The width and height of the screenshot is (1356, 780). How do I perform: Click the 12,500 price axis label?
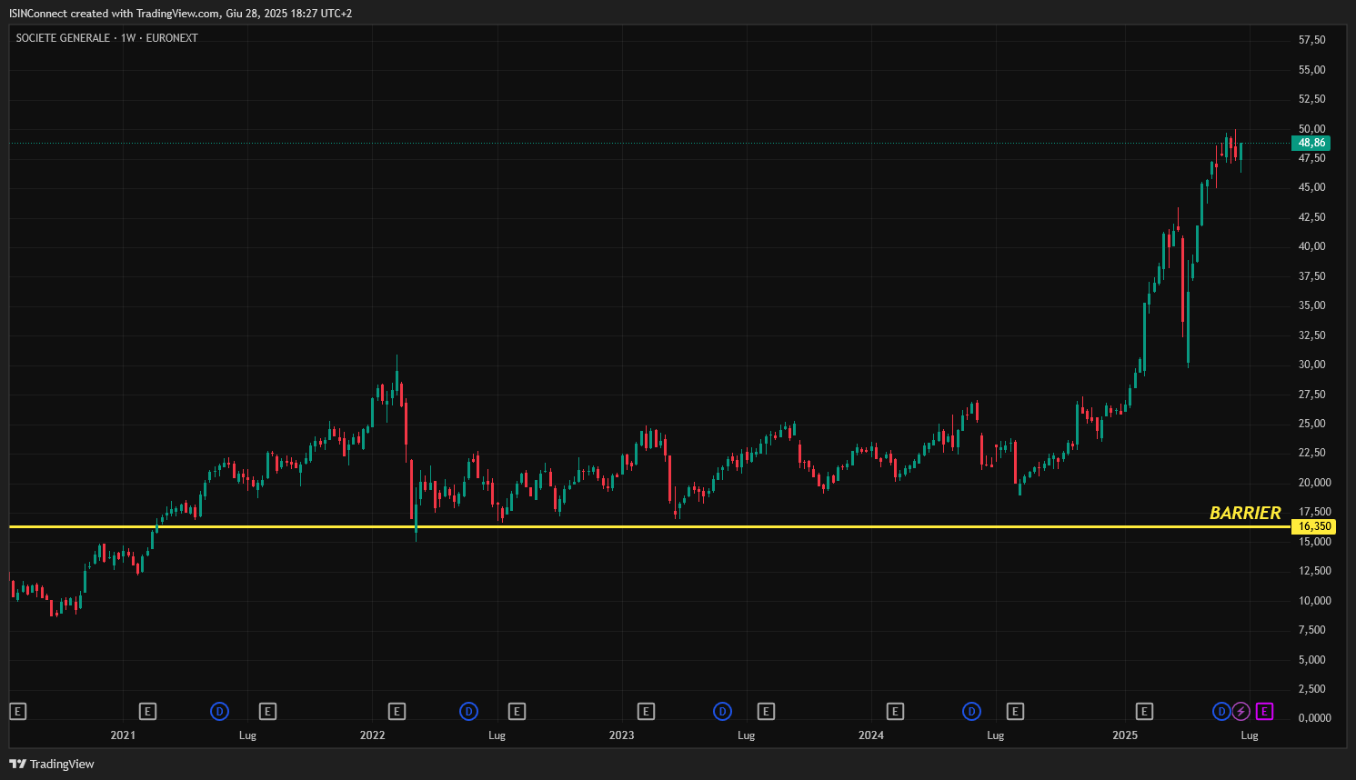pos(1314,571)
